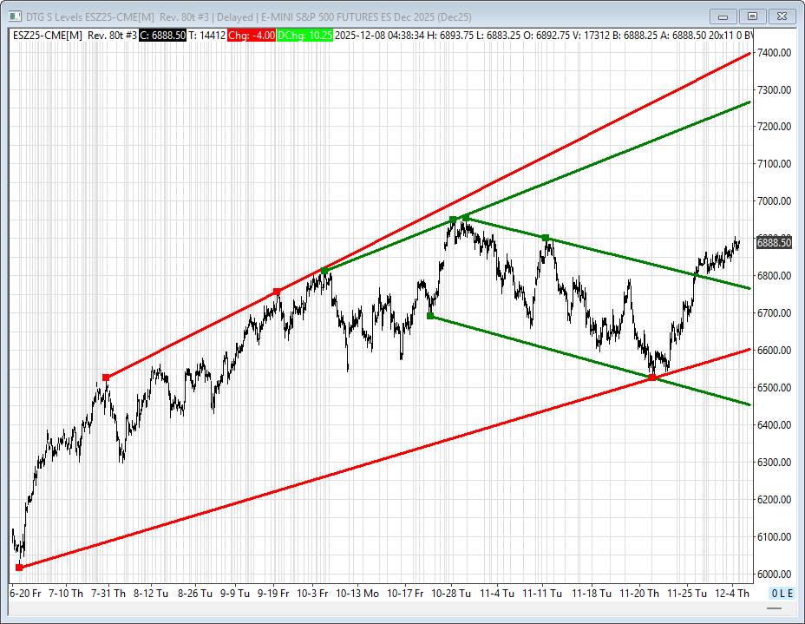The image size is (805, 624).
Task: Click the red Chg: -4.00 header box
Action: click(x=252, y=35)
